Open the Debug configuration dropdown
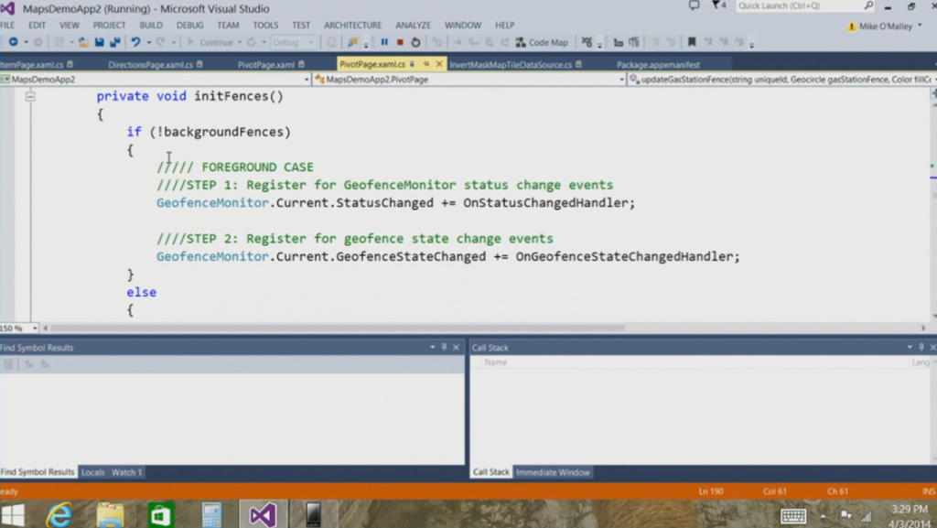 tap(293, 42)
